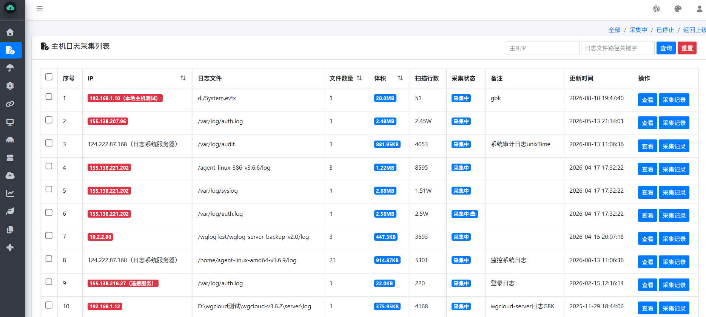Show all entries via the 全部 link

tap(614, 30)
